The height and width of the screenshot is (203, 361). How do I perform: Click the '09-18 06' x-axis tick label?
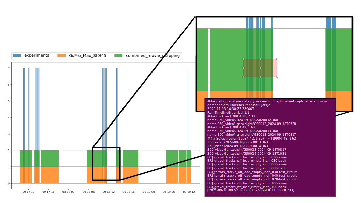(x=89, y=192)
